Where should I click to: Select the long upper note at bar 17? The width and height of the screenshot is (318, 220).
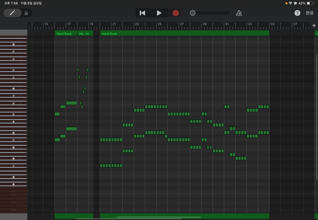[71, 103]
